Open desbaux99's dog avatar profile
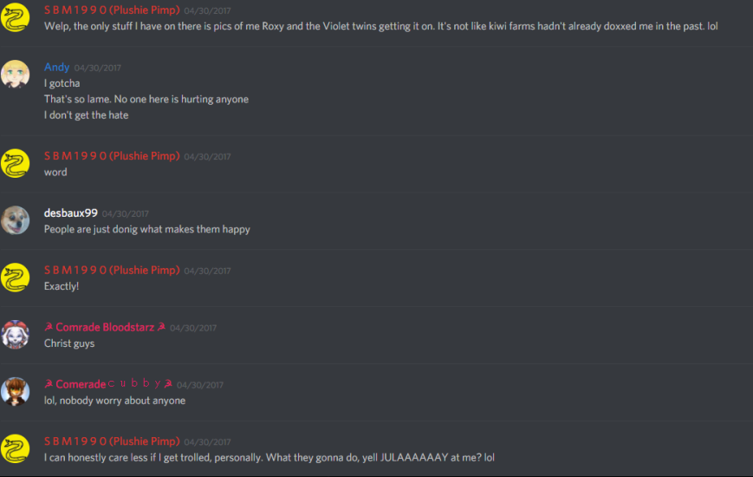This screenshot has height=477, width=753. pyautogui.click(x=15, y=220)
